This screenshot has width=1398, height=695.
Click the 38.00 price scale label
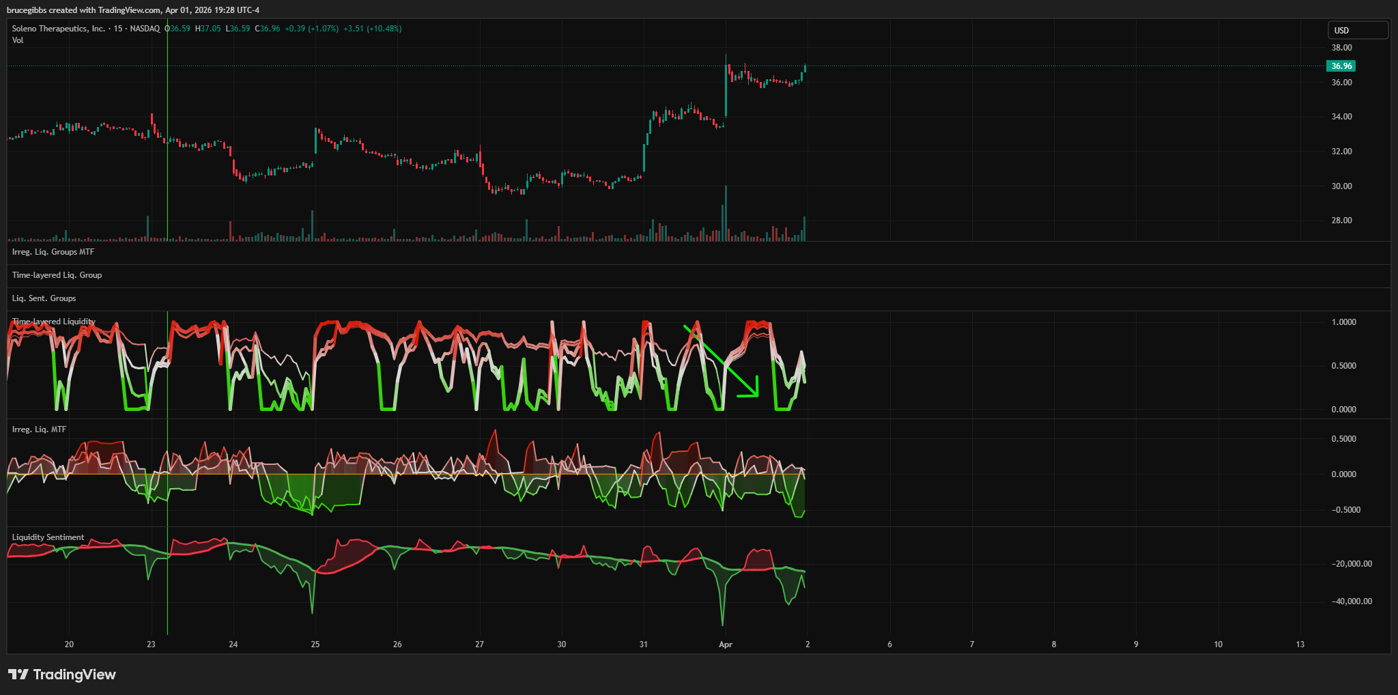(x=1341, y=48)
